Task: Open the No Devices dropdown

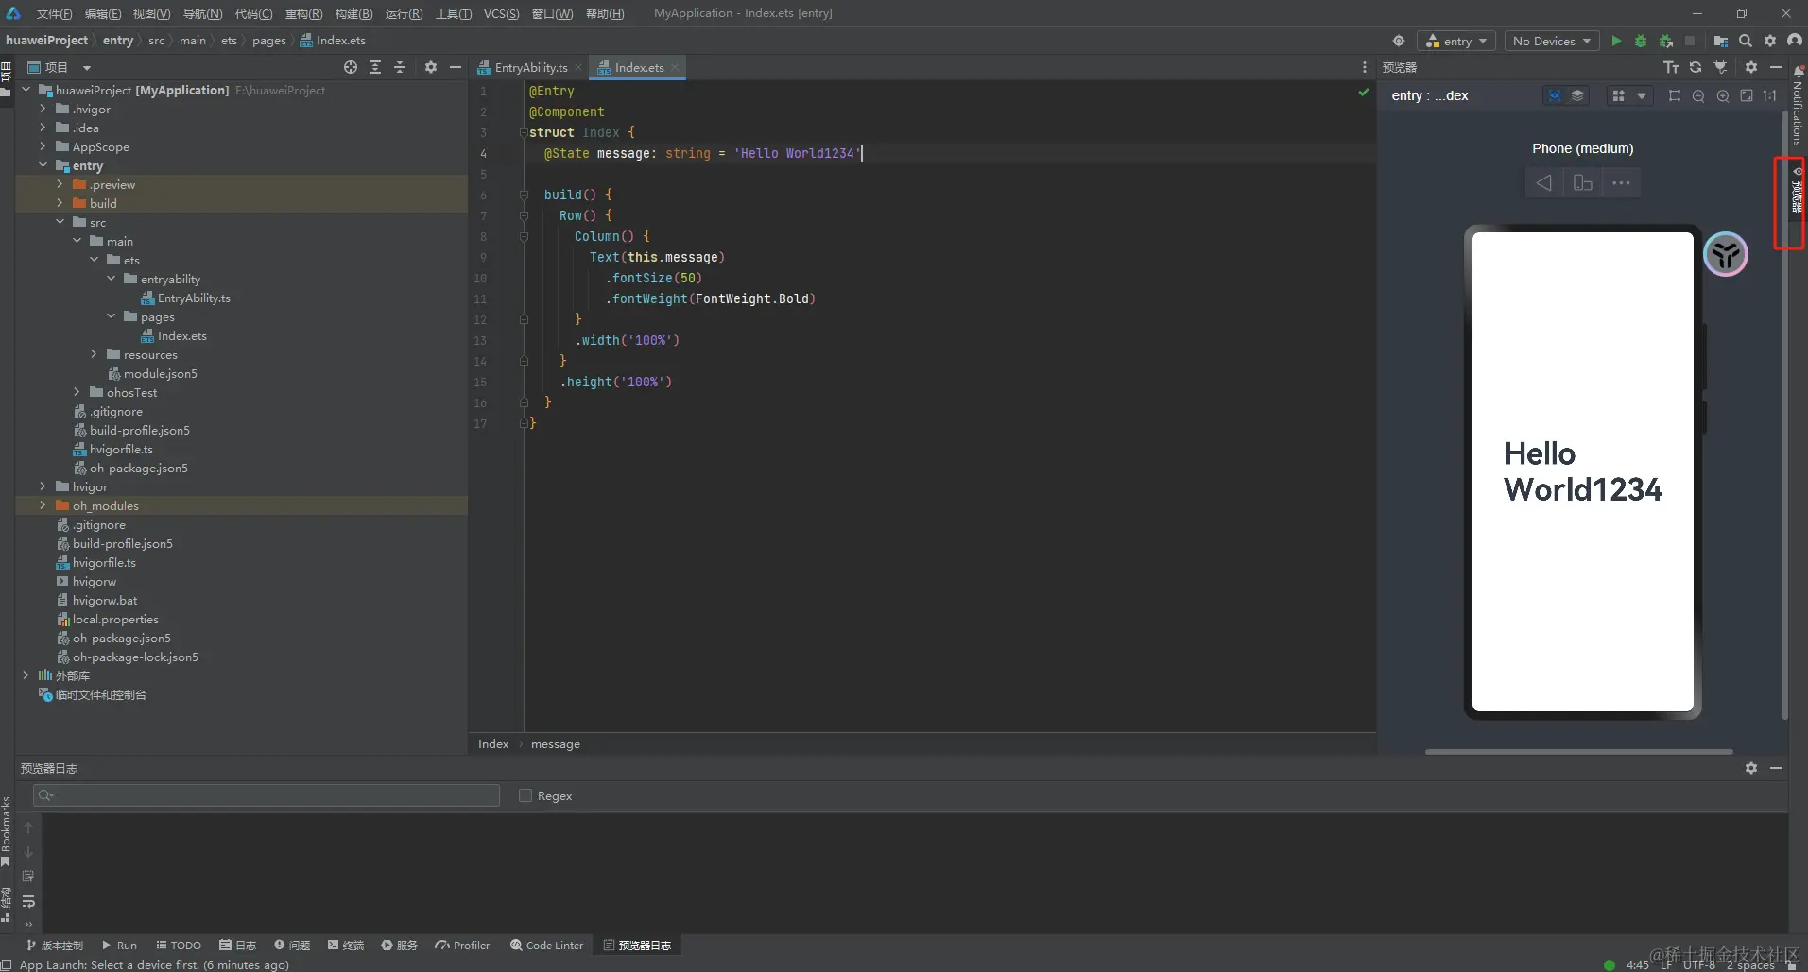Action: [x=1550, y=41]
